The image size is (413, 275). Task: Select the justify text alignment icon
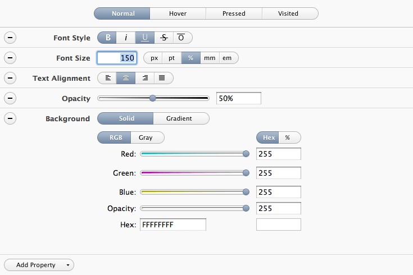[x=162, y=78]
